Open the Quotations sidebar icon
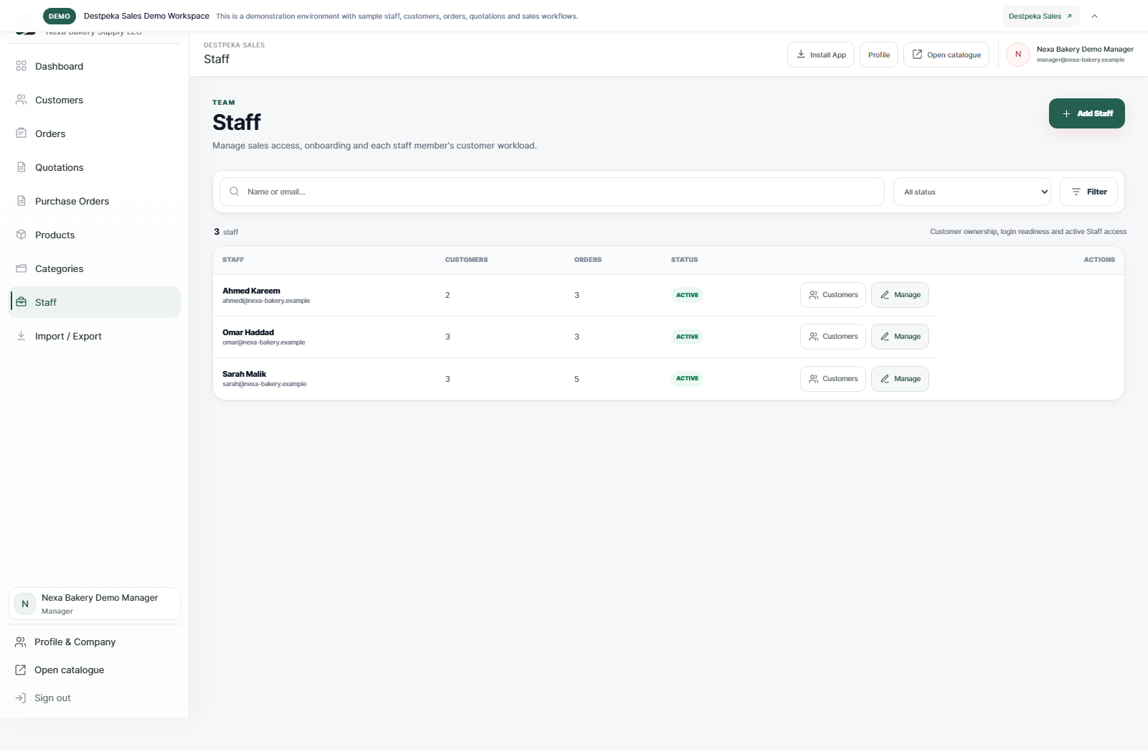Screen dimensions: 1148x750 21,167
